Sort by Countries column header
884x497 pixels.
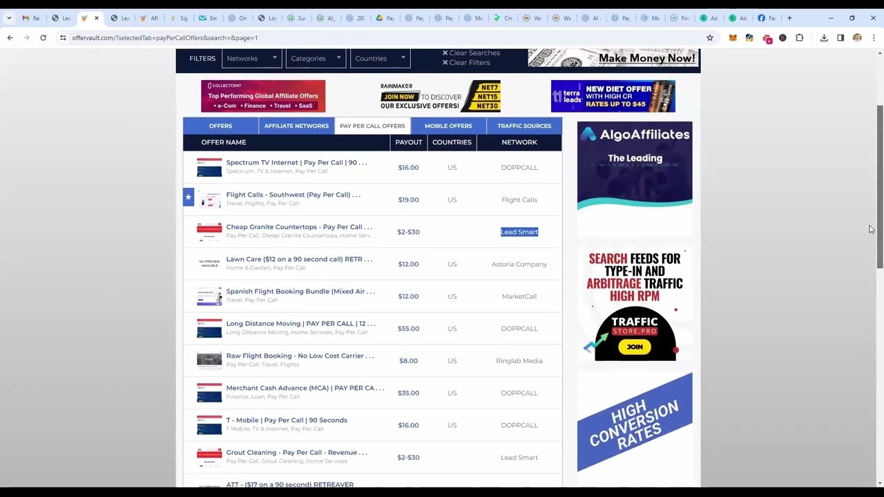pos(452,142)
